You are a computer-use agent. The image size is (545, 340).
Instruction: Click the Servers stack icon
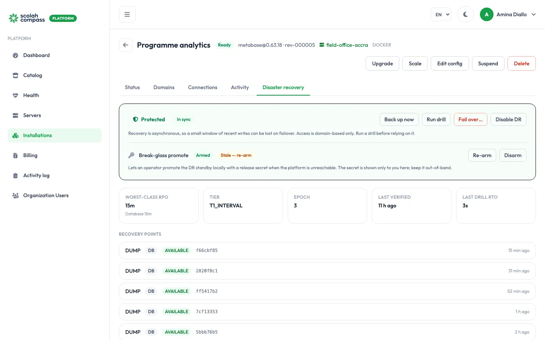16,116
